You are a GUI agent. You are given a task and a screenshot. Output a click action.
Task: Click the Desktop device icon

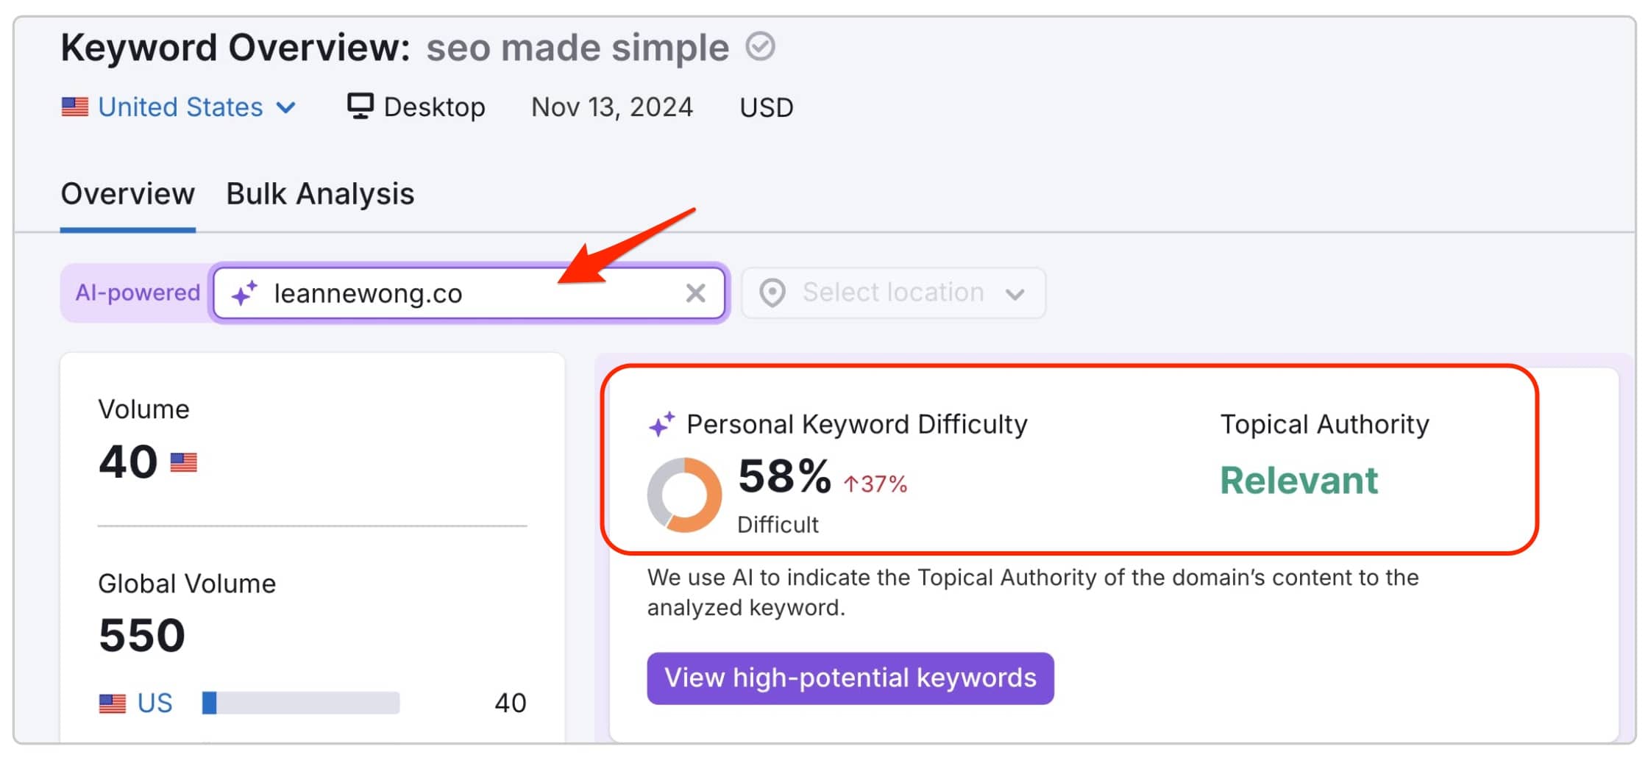[360, 106]
